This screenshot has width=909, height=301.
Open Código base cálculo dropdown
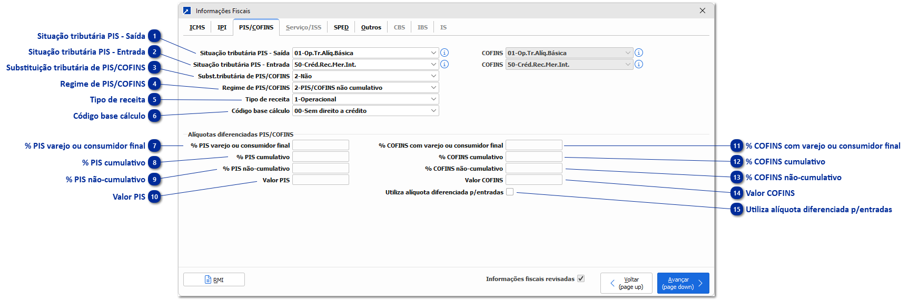click(x=365, y=110)
